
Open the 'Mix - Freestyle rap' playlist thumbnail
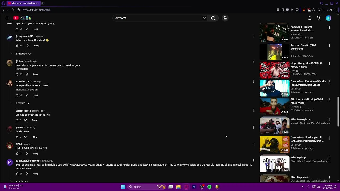click(274, 126)
